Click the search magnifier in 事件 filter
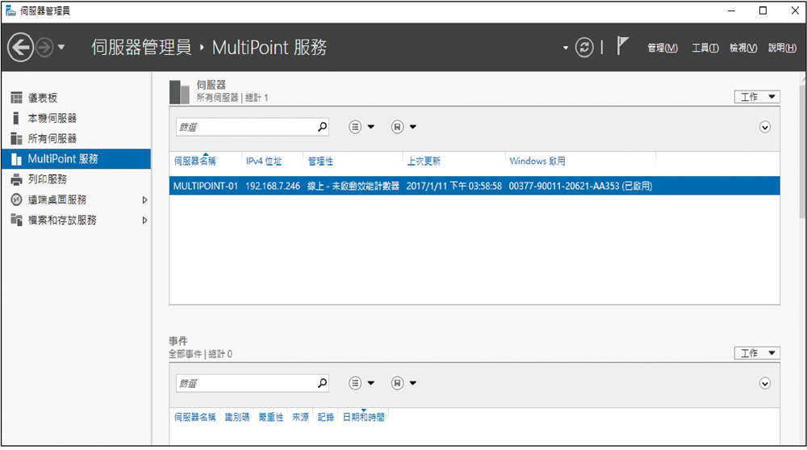This screenshot has height=450, width=807. pyautogui.click(x=322, y=383)
